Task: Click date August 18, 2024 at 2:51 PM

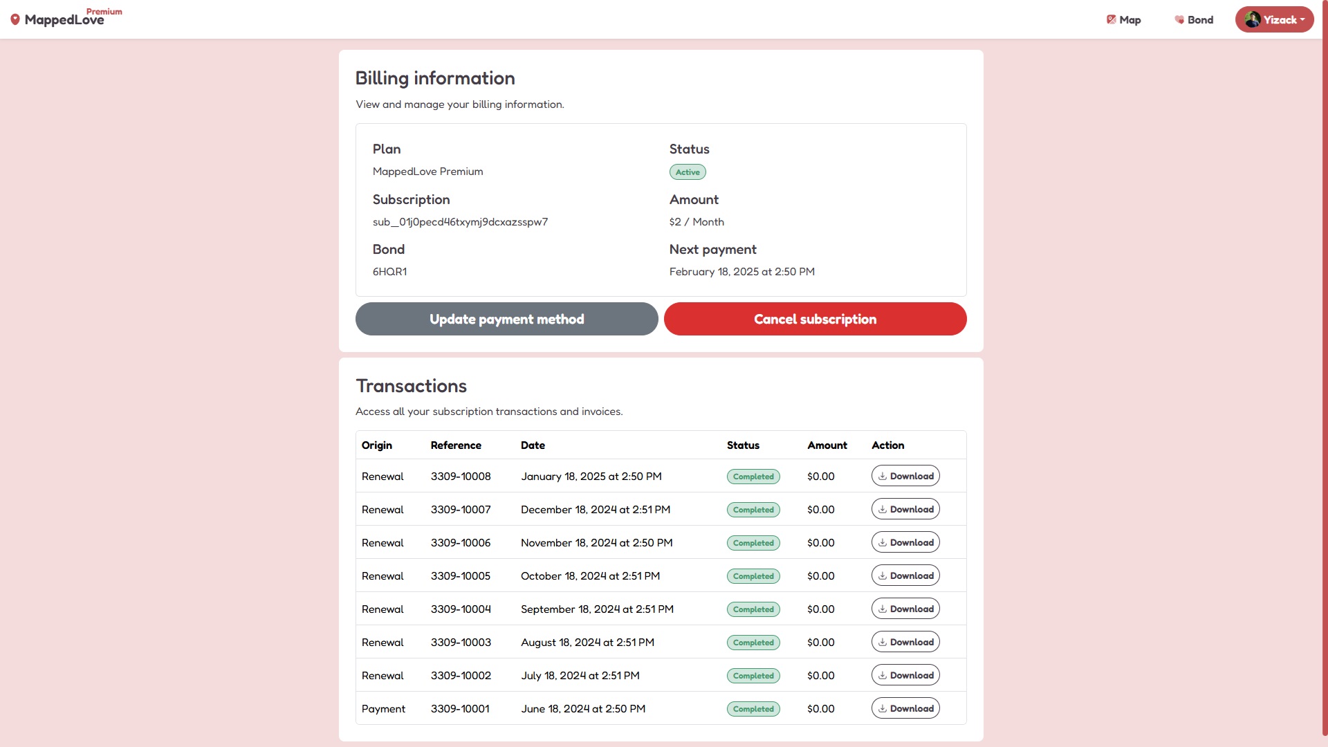Action: pos(587,643)
